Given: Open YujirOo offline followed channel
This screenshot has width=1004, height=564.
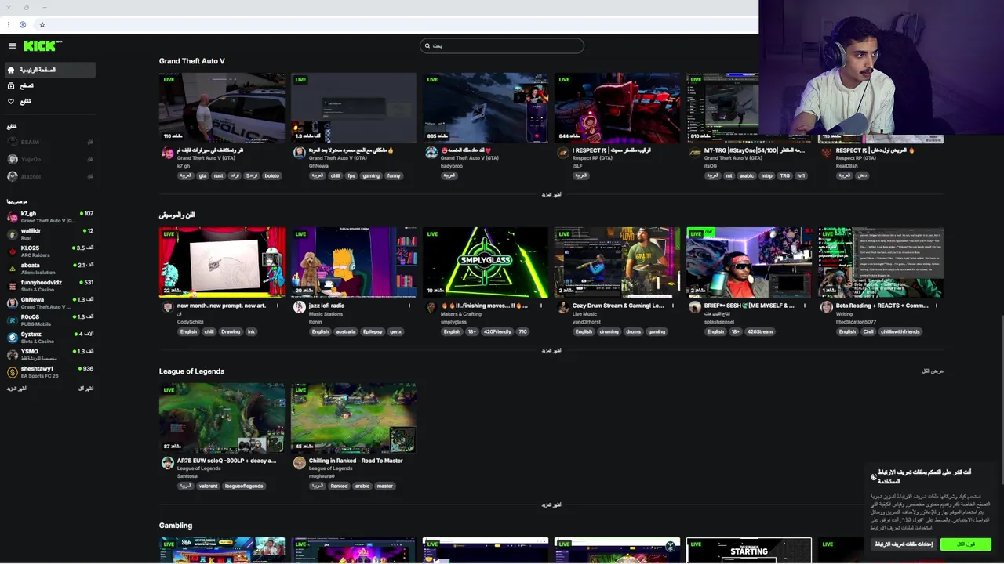Looking at the screenshot, I should [49, 159].
